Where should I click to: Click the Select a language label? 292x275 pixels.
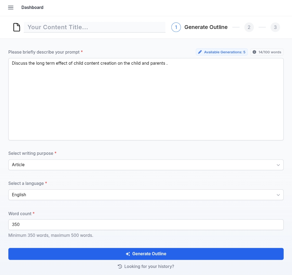(26, 183)
